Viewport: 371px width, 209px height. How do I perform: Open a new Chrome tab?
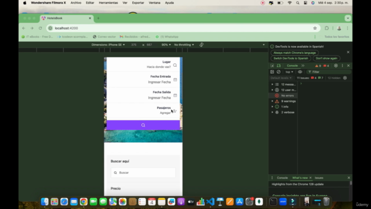[x=98, y=18]
